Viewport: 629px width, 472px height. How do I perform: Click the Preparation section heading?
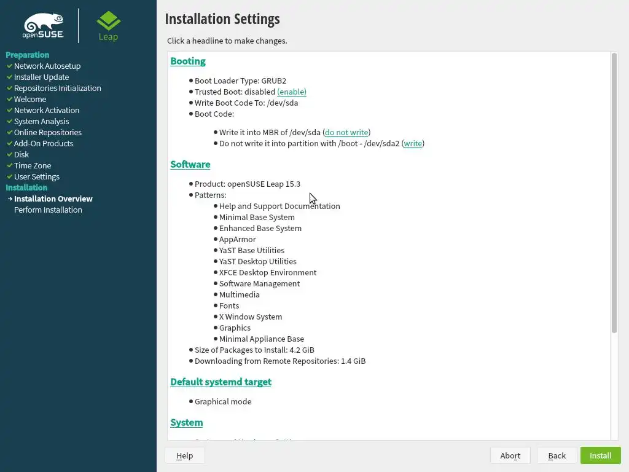[x=27, y=55]
